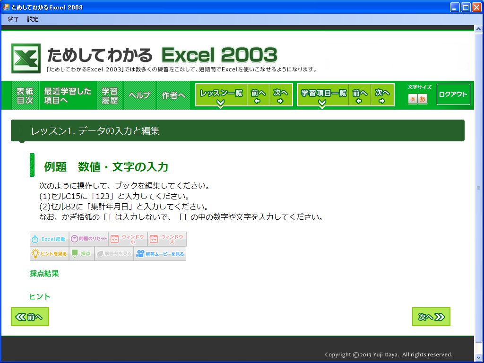Go to next lesson with 次へ arrow
This screenshot has width=484, height=363.
pyautogui.click(x=281, y=95)
